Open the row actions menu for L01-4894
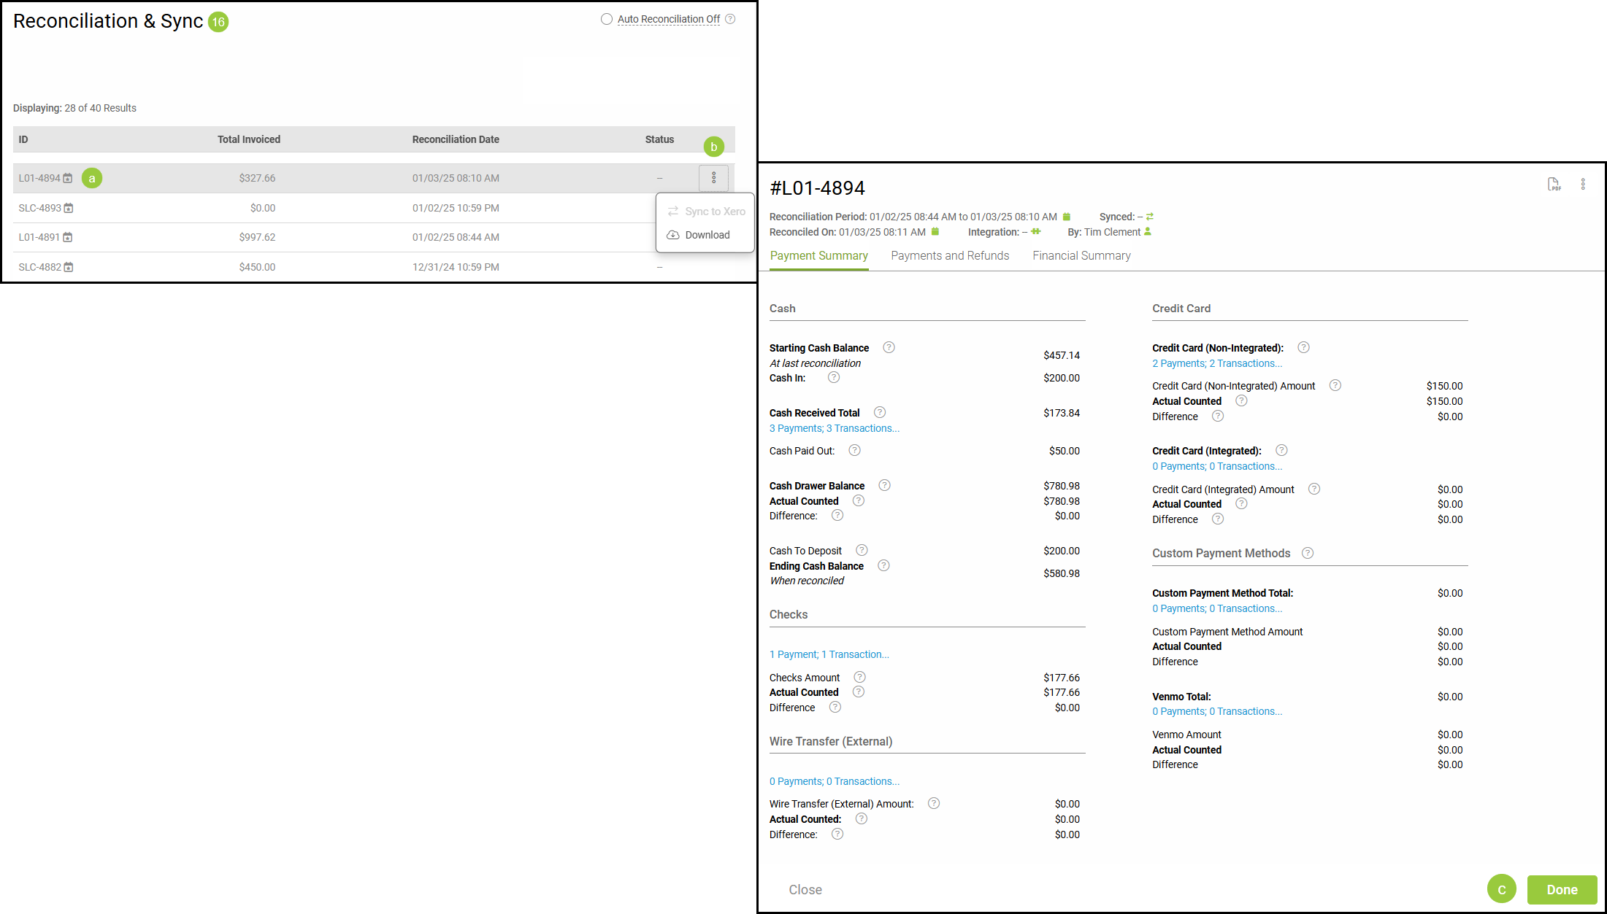The height and width of the screenshot is (914, 1607). pos(713,178)
